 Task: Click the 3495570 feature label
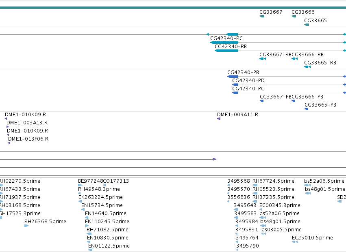pos(239,189)
